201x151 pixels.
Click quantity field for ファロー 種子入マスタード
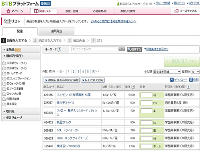(146, 111)
